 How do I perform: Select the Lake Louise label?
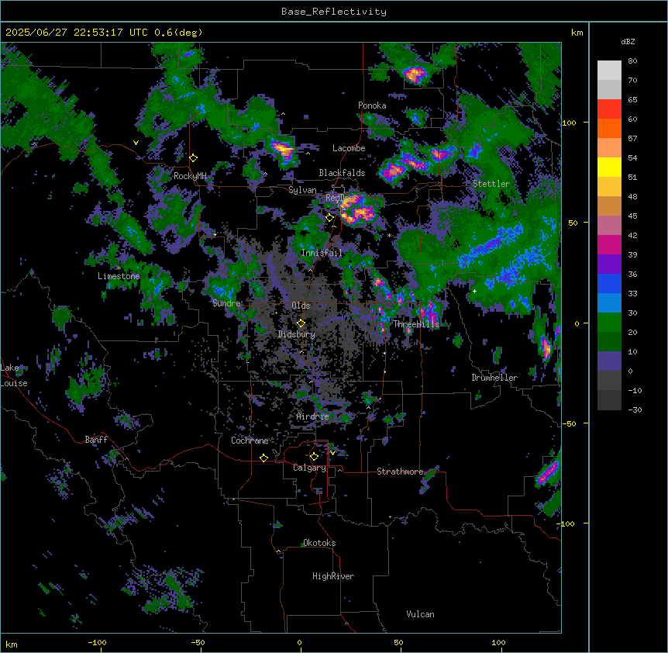[14, 375]
